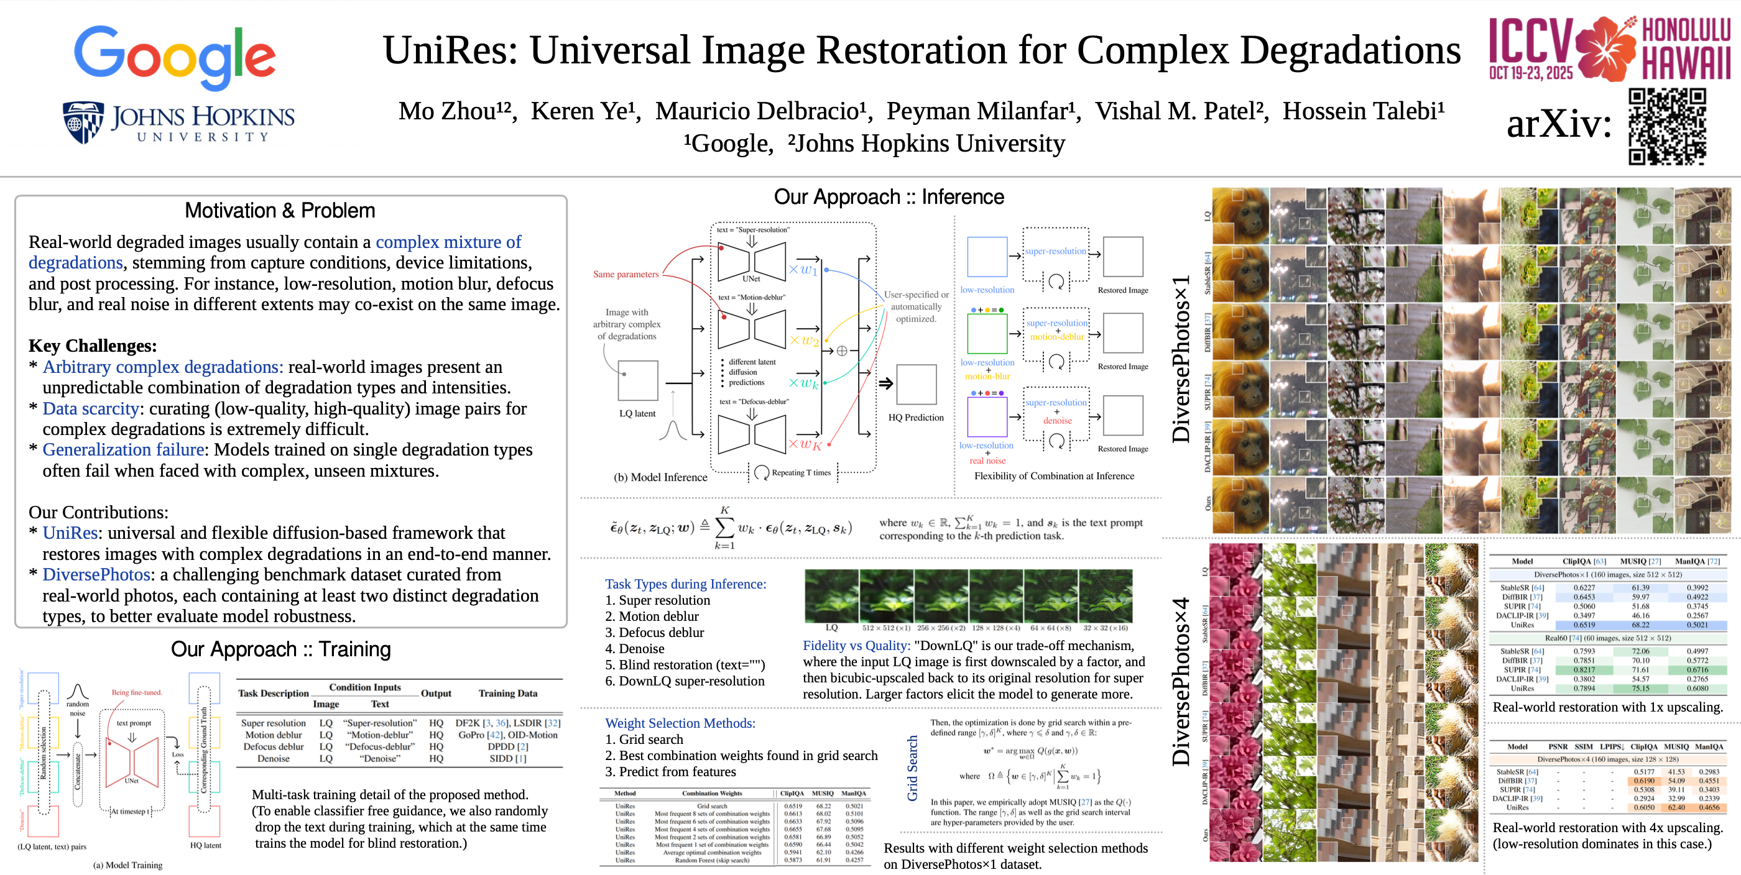Click the Our Approach :: Inference heading

888,196
